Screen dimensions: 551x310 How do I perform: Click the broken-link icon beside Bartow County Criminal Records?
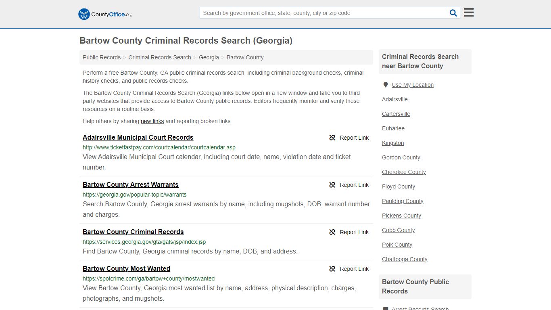(x=332, y=232)
